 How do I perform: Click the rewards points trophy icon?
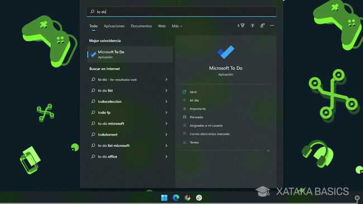click(241, 26)
